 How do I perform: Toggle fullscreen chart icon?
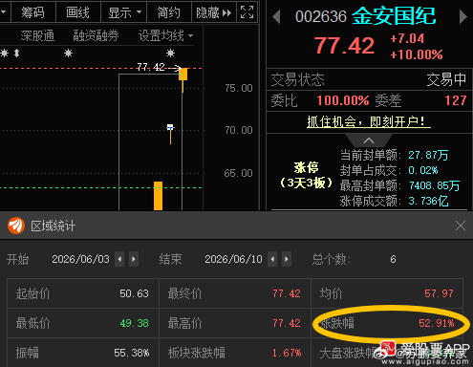247,12
